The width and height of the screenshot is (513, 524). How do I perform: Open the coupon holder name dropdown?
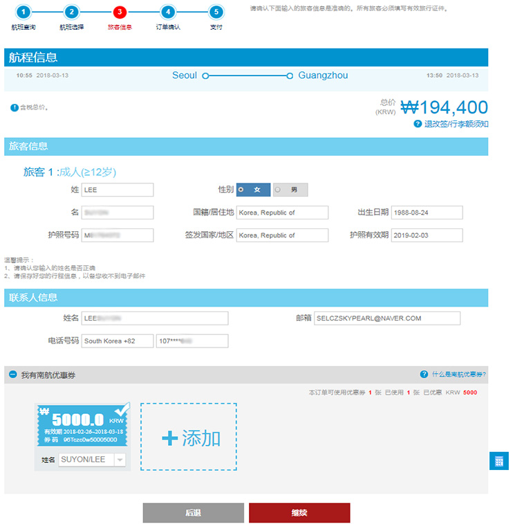tap(120, 460)
